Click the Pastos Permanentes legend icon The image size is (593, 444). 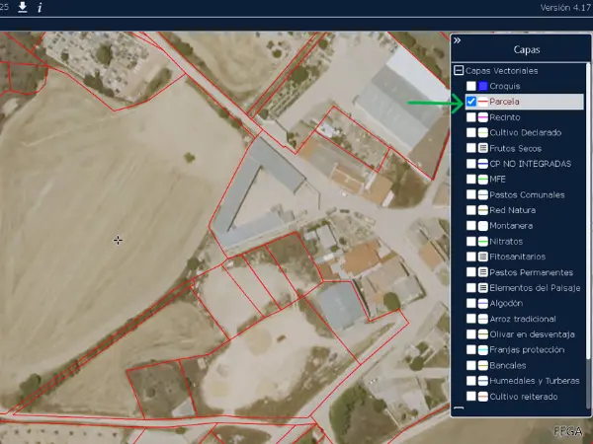[x=483, y=272]
